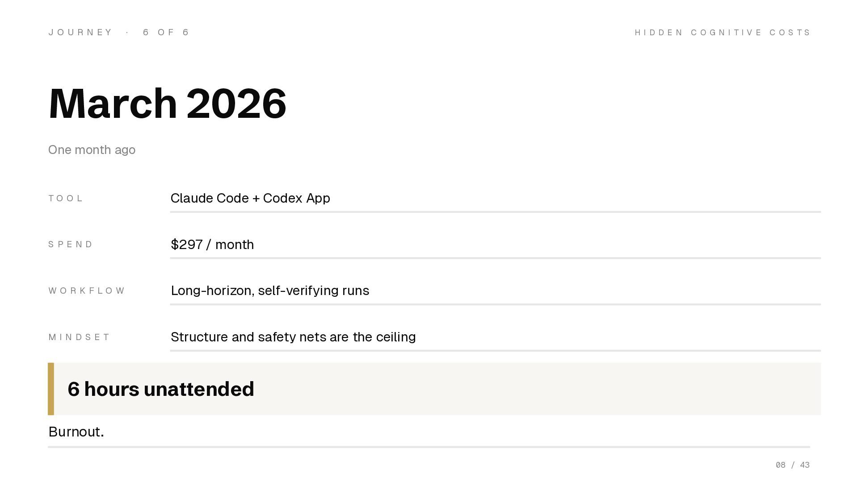Select the "$297 / month" value

(212, 245)
